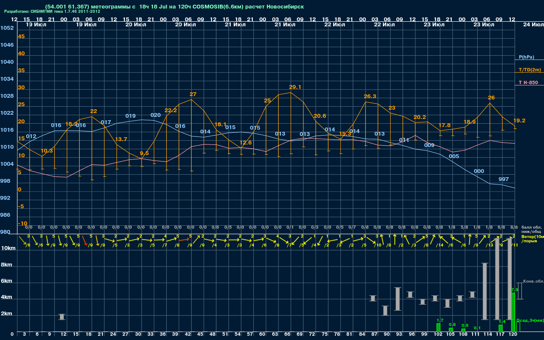The image size is (544, 340).
Task: Click the 'Конв.обл.' convective cloud legend label
Action: (x=533, y=281)
